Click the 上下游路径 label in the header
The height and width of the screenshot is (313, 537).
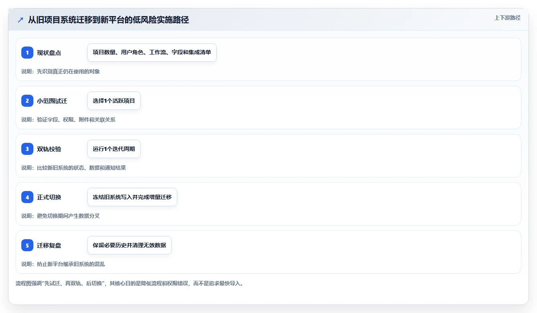507,18
